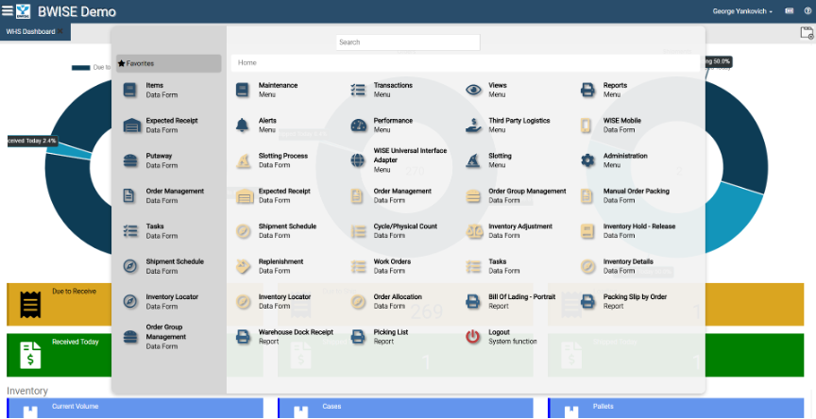Open Order Management in Favorites sidebar
Viewport: 816px width, 419px height.
click(163, 196)
